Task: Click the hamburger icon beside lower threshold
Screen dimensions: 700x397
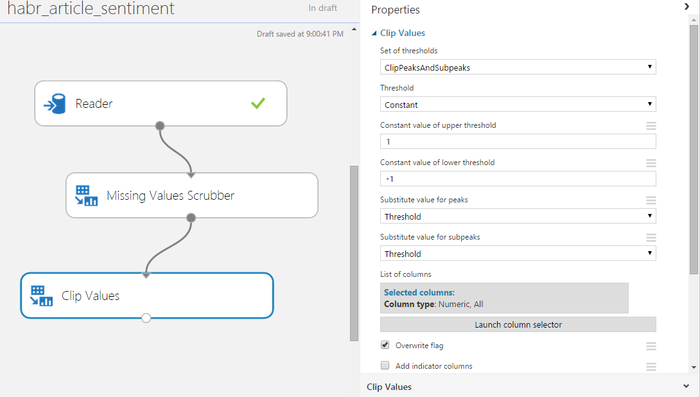Action: (x=651, y=163)
